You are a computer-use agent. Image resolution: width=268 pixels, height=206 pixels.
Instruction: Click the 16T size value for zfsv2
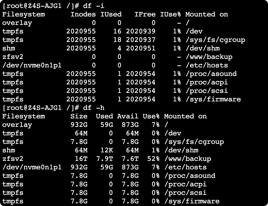coord(81,159)
